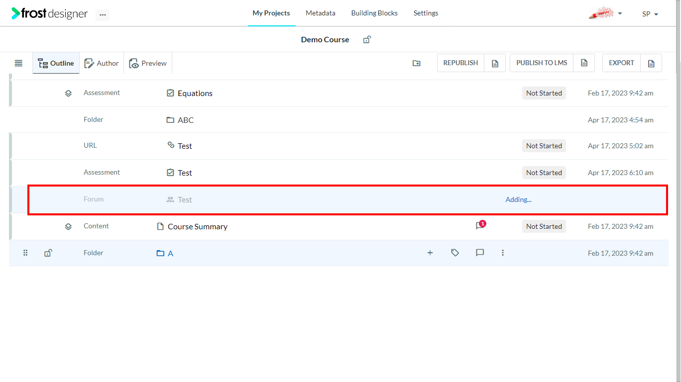Viewport: 681px width, 382px height.
Task: Click the Not Started status of Equations
Action: pos(544,93)
